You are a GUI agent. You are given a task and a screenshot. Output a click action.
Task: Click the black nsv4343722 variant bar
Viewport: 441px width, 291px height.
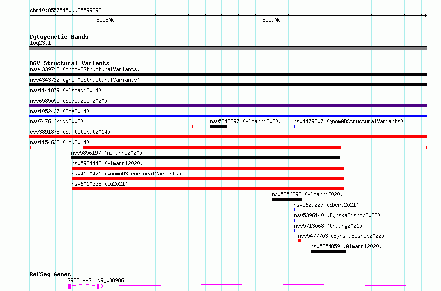pos(228,85)
